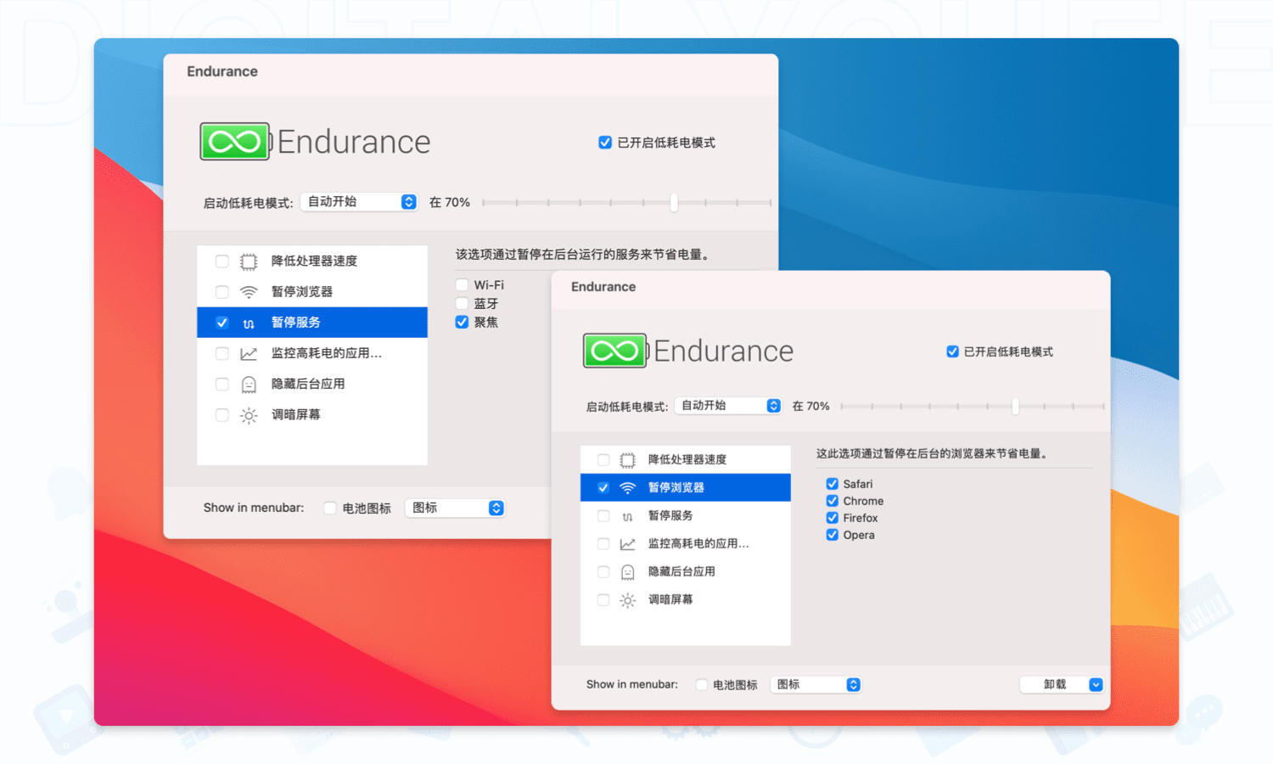Select 调暗屏幕 row in front window

pyautogui.click(x=686, y=600)
